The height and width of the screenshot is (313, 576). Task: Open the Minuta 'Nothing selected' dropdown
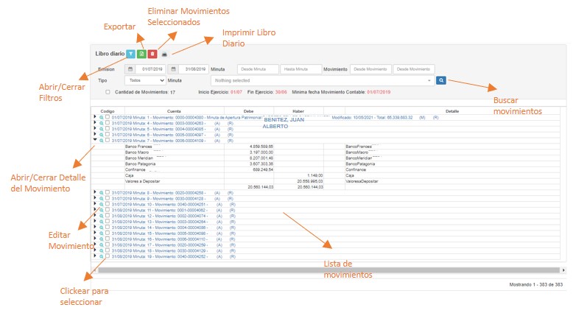pos(322,80)
